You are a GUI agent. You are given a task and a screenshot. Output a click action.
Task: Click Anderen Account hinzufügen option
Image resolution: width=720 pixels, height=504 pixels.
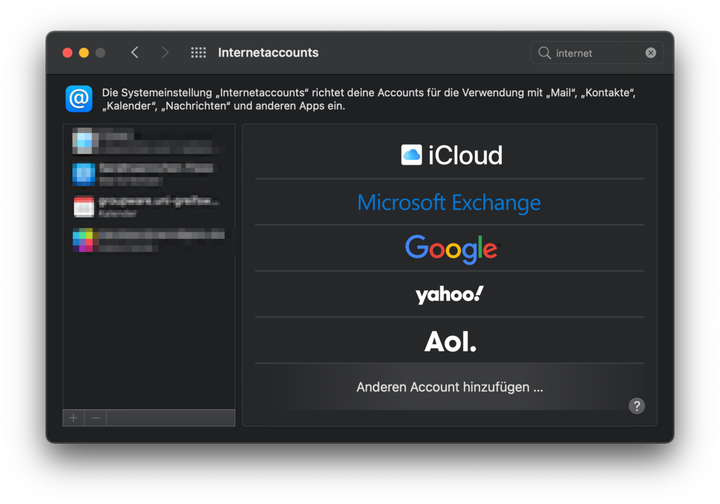[449, 387]
